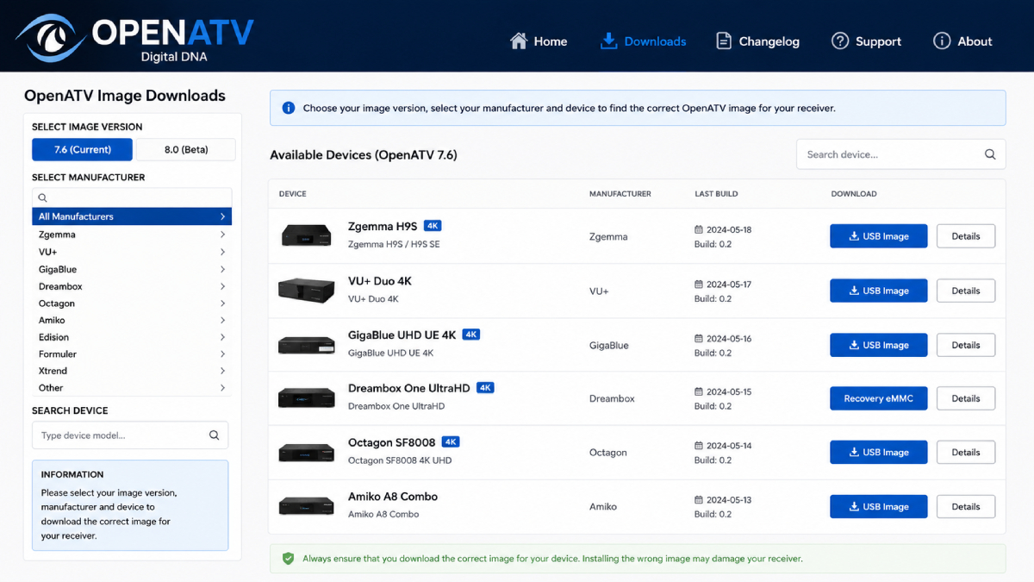Expand the Formuler manufacturer chevron
The image size is (1034, 582).
click(x=222, y=354)
